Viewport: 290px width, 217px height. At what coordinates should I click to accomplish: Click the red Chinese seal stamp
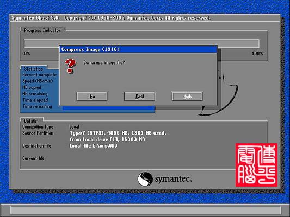pos(256,165)
